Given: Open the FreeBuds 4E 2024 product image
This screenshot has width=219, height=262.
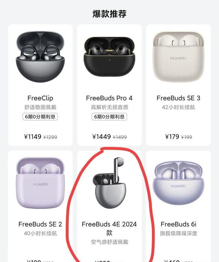Looking at the screenshot, I should click(x=109, y=183).
